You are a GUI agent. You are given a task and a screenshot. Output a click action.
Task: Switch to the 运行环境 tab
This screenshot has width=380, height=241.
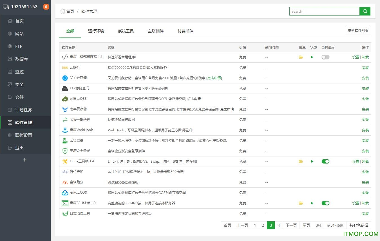point(96,31)
